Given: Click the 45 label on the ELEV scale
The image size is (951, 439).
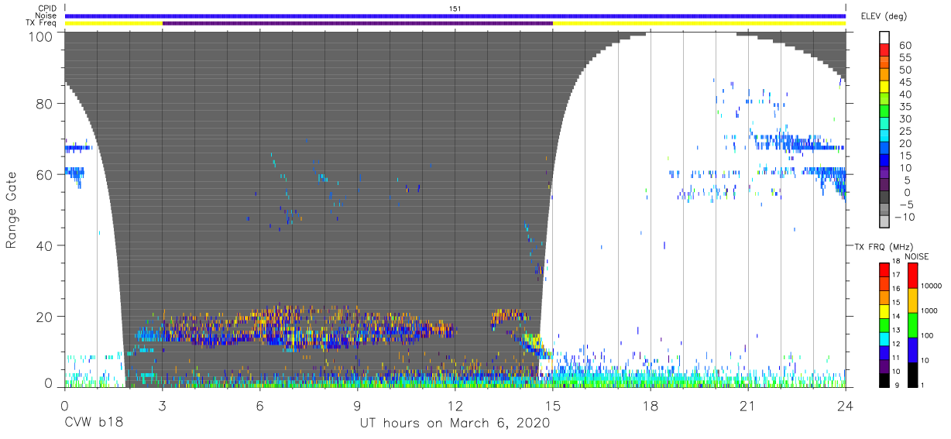Looking at the screenshot, I should click(x=906, y=82).
